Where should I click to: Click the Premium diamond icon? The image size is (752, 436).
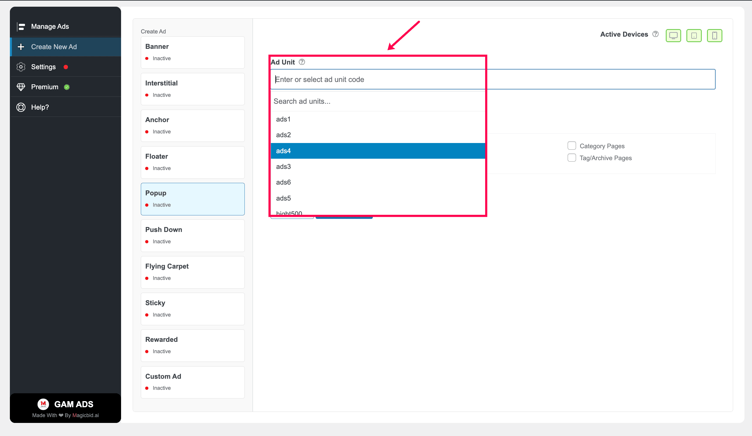tap(21, 87)
